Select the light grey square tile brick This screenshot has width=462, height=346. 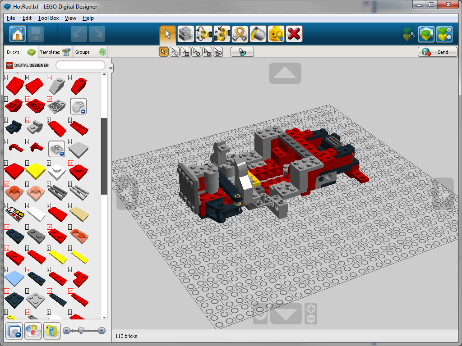(79, 150)
